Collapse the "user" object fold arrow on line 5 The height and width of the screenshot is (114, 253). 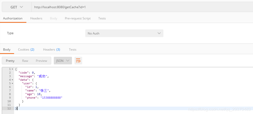click(13, 83)
